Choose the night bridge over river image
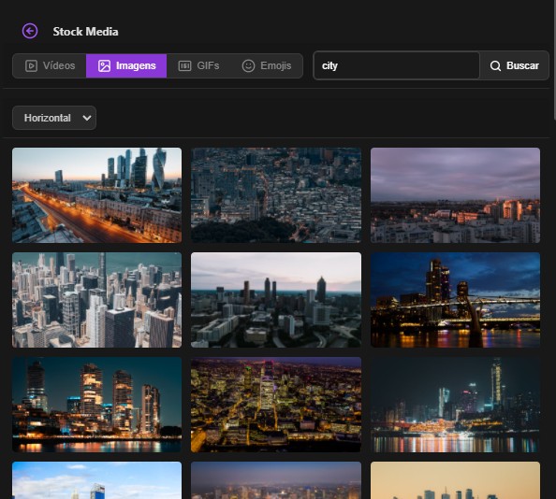Image resolution: width=556 pixels, height=499 pixels. click(x=455, y=300)
